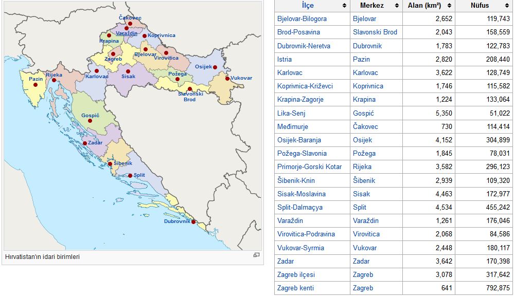Screen dimensions: 514x297
Task: Open the Bjelovar-Bilogora county link
Action: (302, 19)
